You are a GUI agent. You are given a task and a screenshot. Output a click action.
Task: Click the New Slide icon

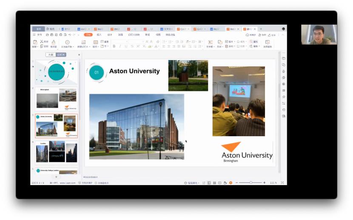[x=83, y=42]
